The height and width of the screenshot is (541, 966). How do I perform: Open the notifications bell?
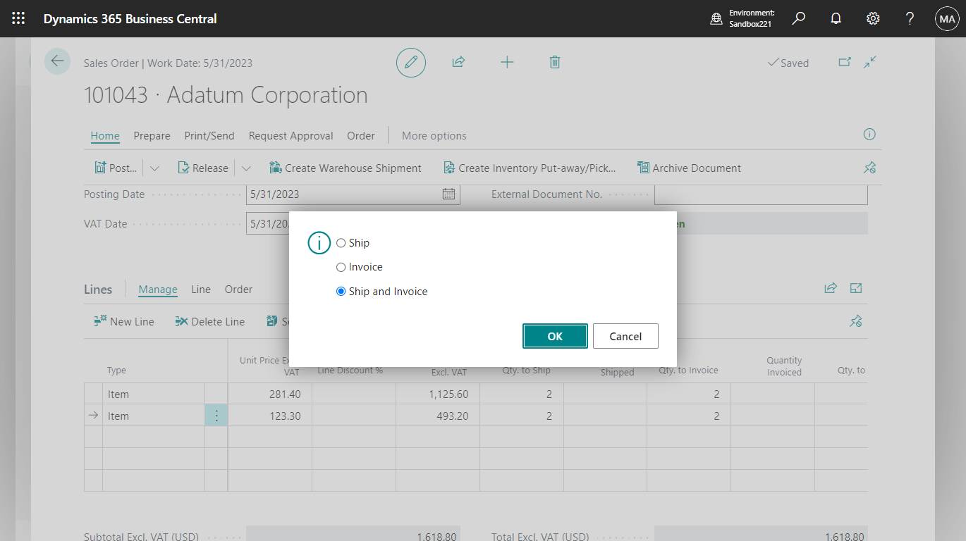(x=836, y=18)
